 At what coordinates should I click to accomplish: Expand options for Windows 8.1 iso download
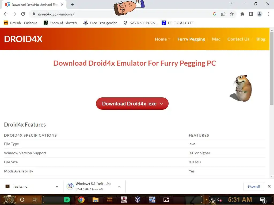coord(119,187)
